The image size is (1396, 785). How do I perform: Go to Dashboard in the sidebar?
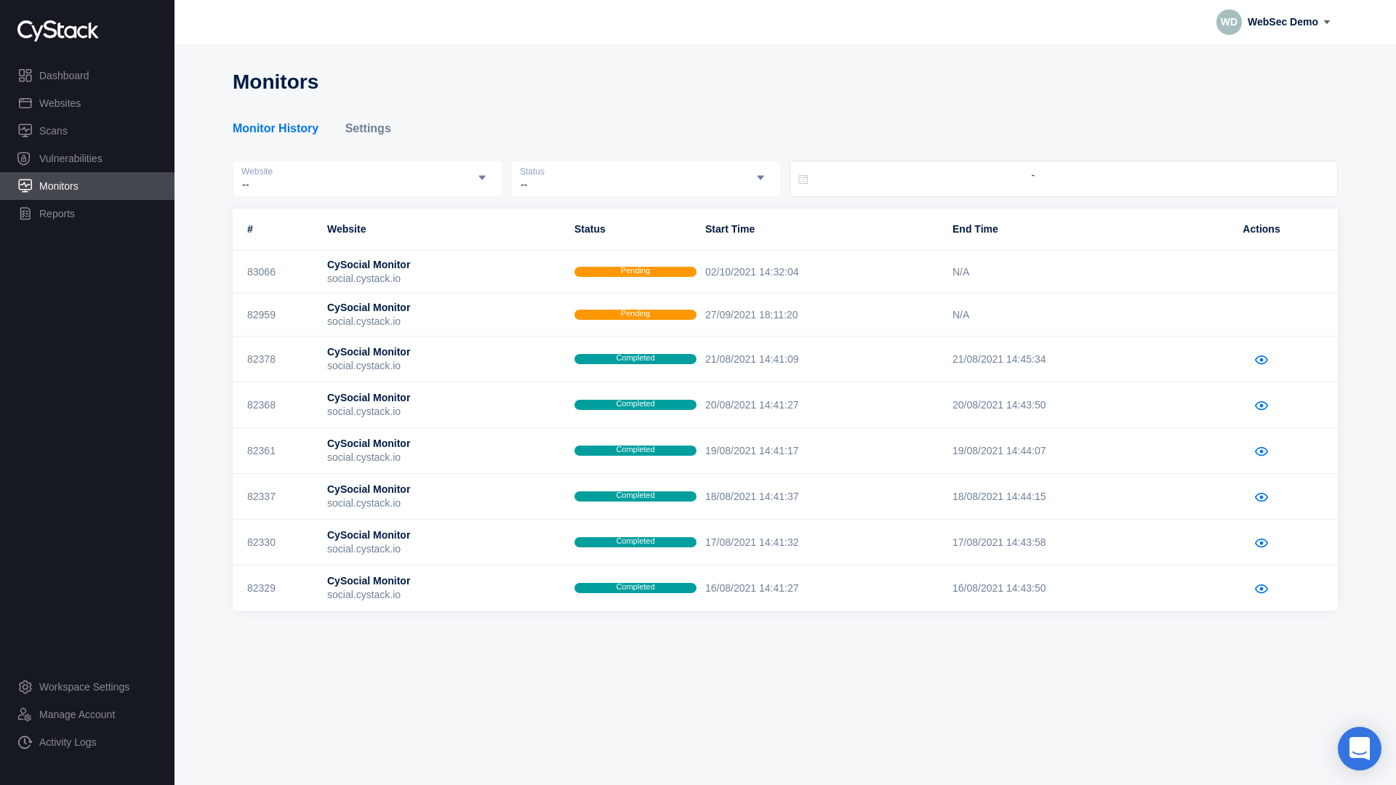[x=64, y=76]
